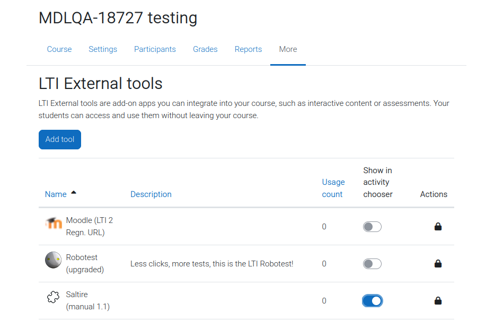Sort table by Usage count
Viewport: 486px width, 321px height.
coord(333,188)
